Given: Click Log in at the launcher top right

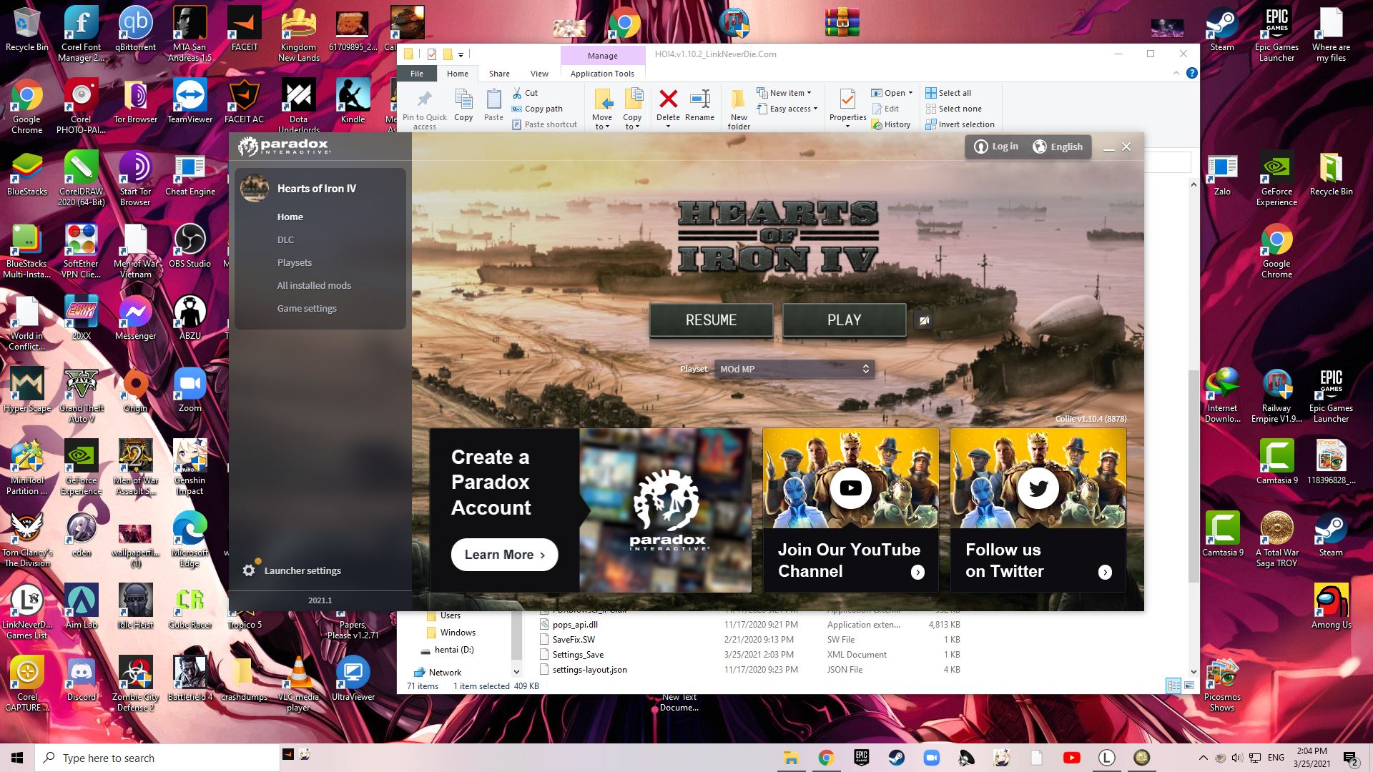Looking at the screenshot, I should 997,146.
